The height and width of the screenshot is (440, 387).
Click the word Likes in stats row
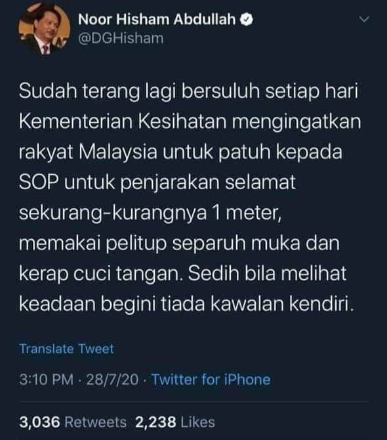click(x=198, y=422)
